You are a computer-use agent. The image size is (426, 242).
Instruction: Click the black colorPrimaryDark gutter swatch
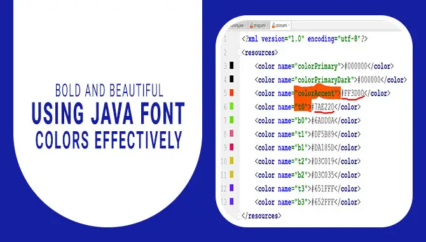231,79
